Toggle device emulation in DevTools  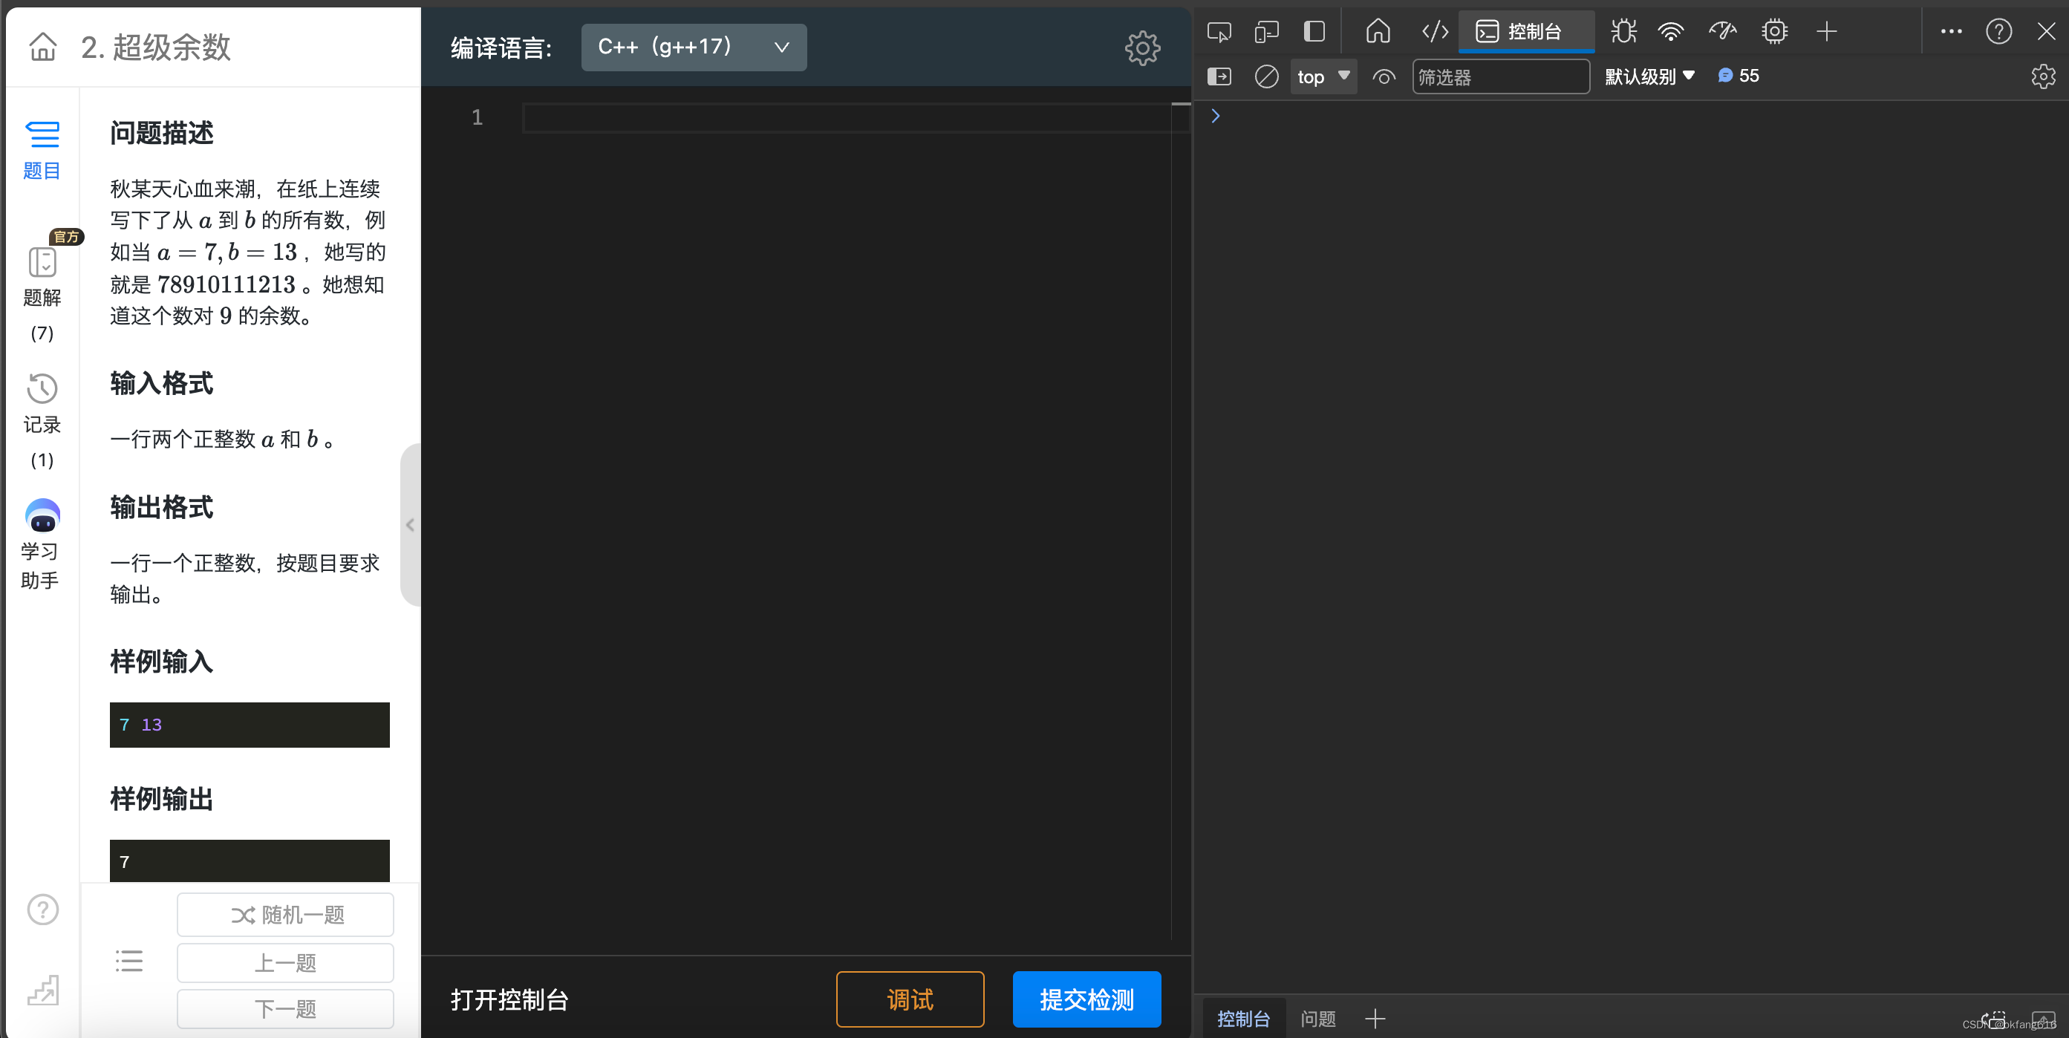[1267, 32]
